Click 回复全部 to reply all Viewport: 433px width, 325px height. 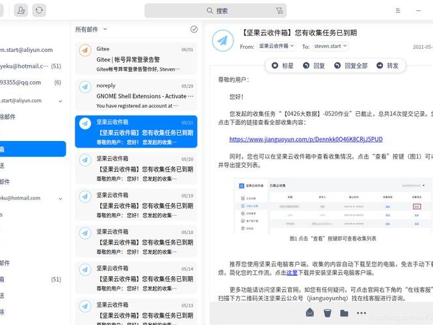(350, 66)
